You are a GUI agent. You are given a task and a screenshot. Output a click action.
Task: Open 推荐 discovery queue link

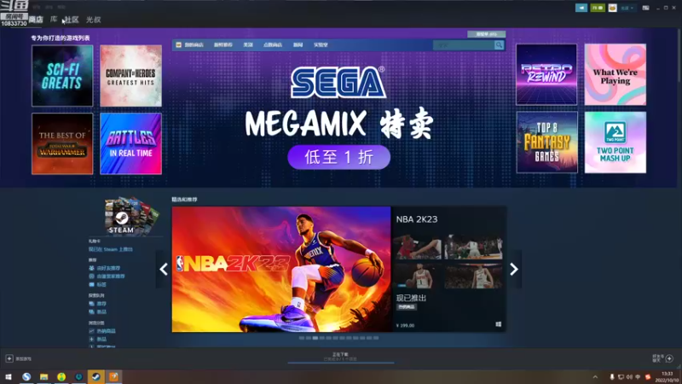tap(101, 304)
